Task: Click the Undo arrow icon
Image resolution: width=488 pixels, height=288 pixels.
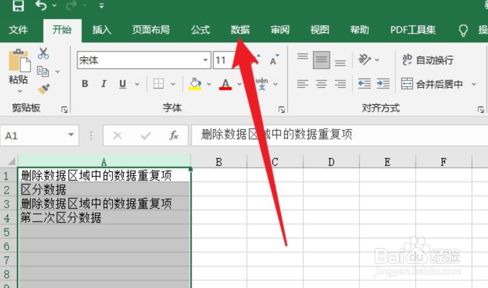Action: tap(41, 5)
